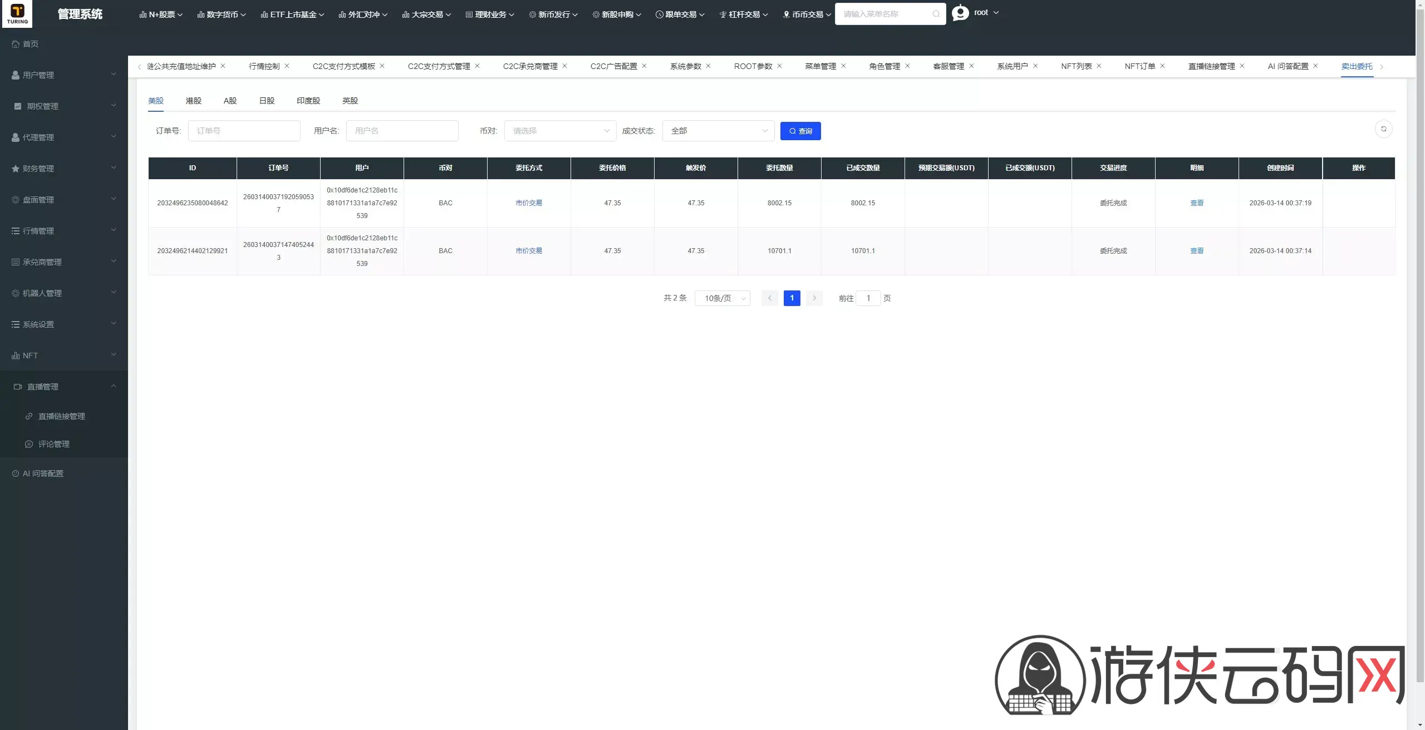Focus the 订单号 input field
The height and width of the screenshot is (730, 1425).
tap(244, 131)
